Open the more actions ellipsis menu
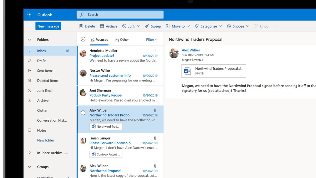The image size is (316, 178). 276,26
